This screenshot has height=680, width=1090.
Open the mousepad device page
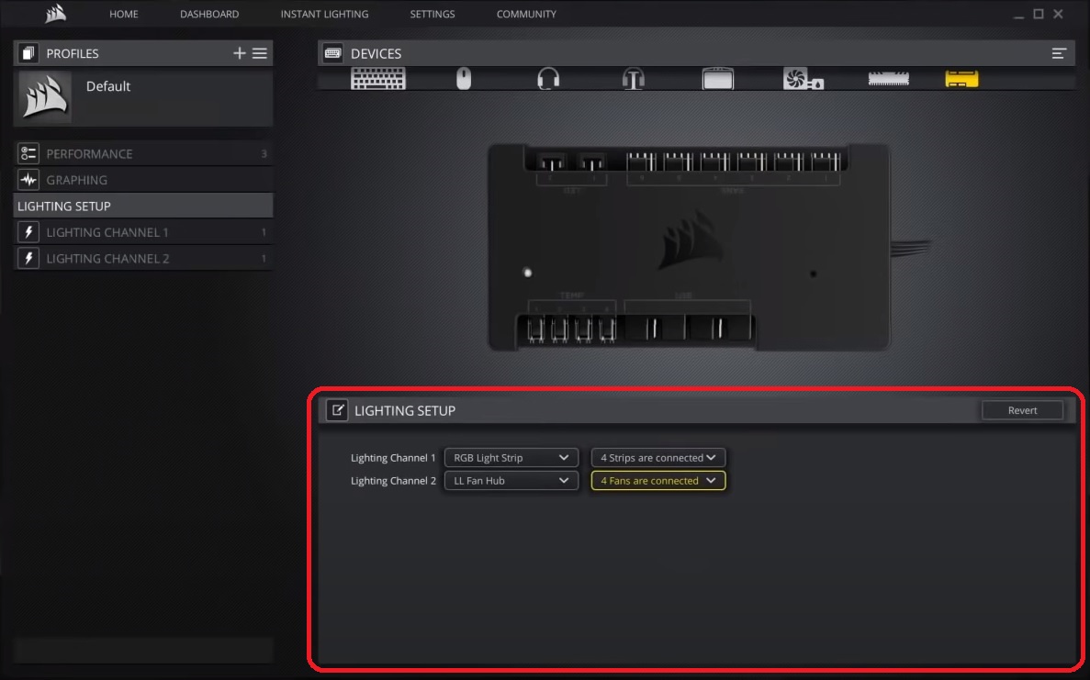718,79
